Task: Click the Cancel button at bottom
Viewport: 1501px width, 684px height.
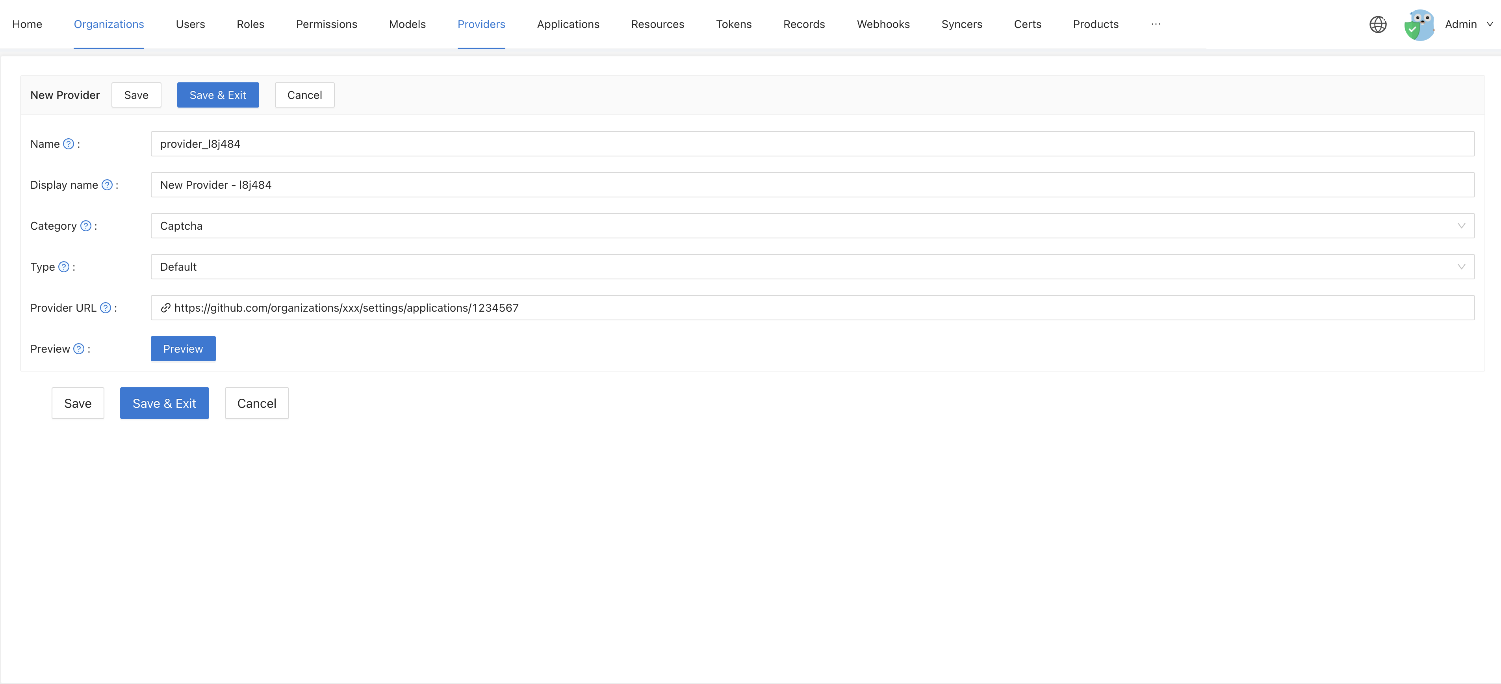Action: [256, 402]
